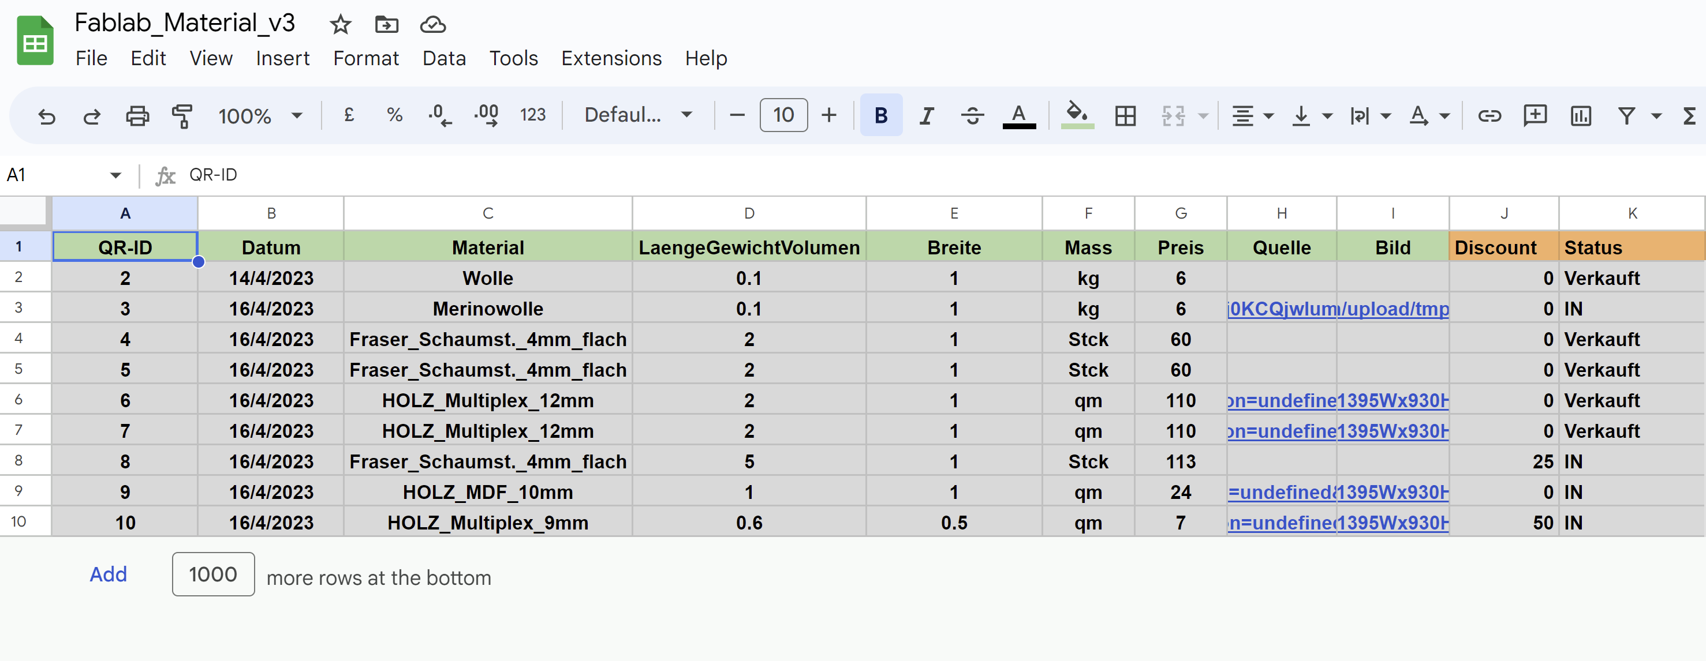Select the Paint format roller icon
This screenshot has height=661, width=1706.
coord(182,117)
